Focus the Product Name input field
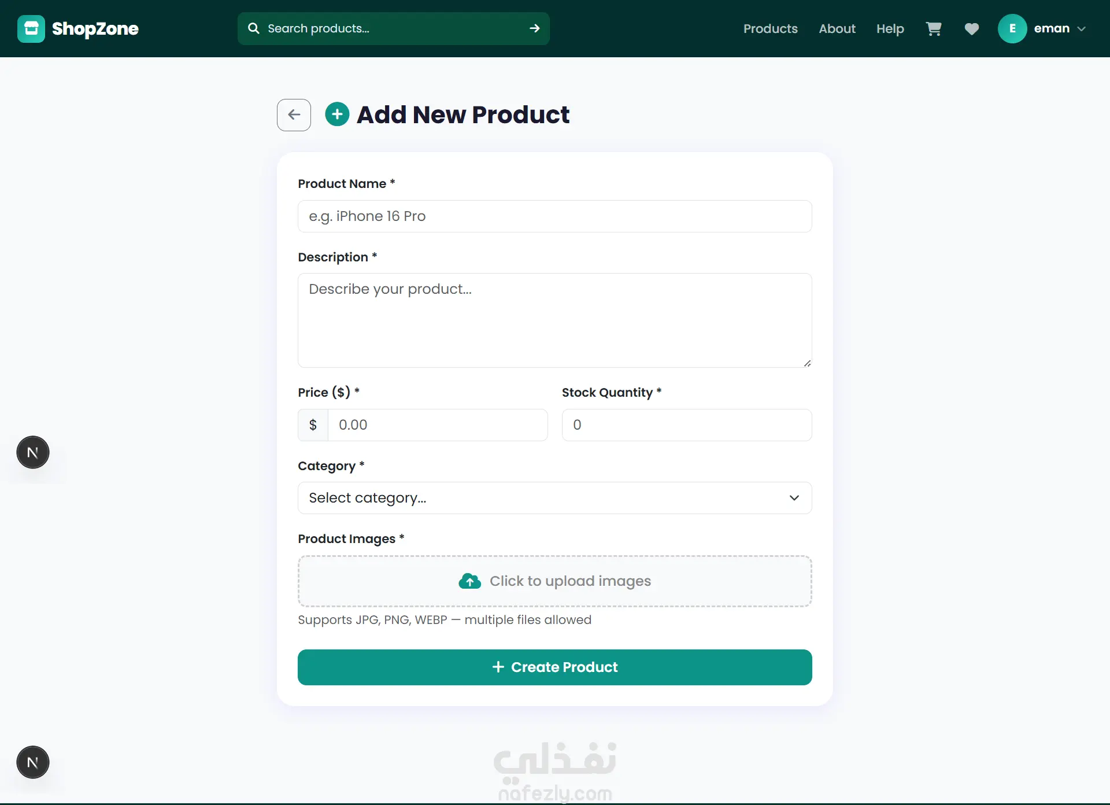This screenshot has width=1110, height=805. tap(555, 216)
